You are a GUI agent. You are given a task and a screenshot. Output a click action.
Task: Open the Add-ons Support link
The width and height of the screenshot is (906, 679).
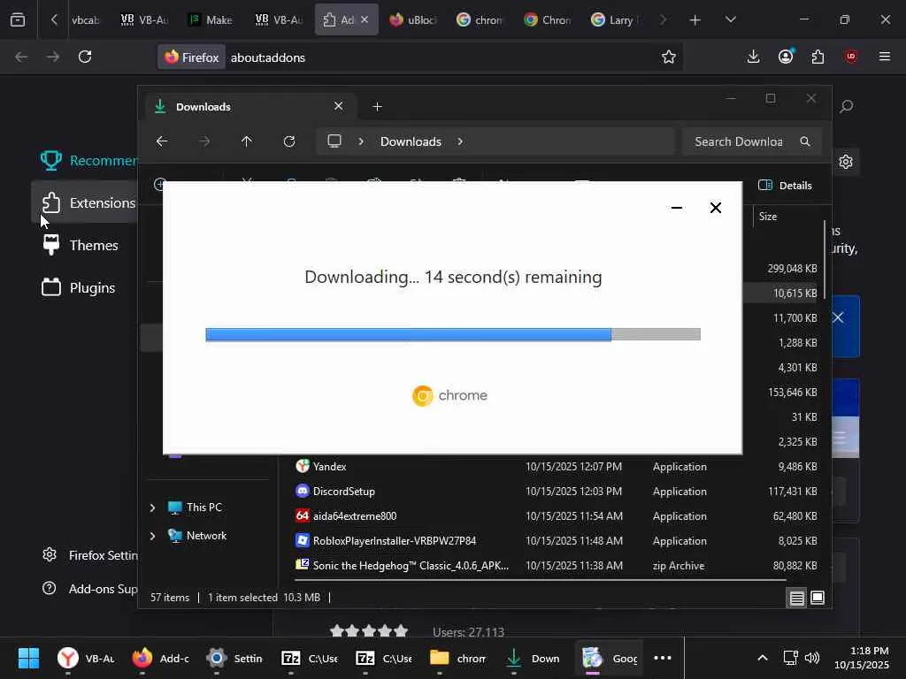point(90,589)
